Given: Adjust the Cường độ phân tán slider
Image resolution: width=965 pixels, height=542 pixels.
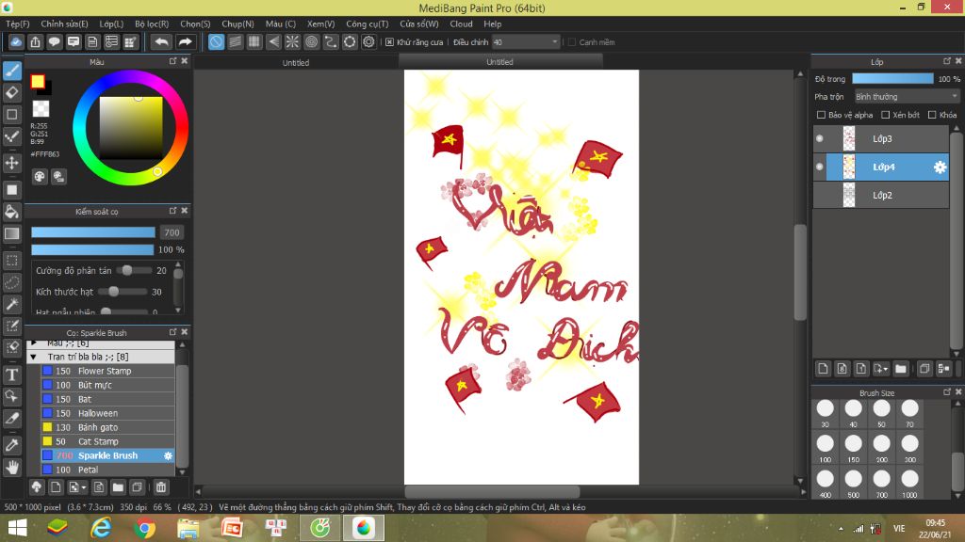Looking at the screenshot, I should [136, 270].
